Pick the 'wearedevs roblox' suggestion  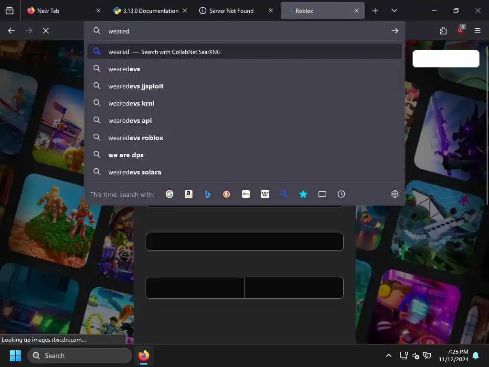click(244, 138)
